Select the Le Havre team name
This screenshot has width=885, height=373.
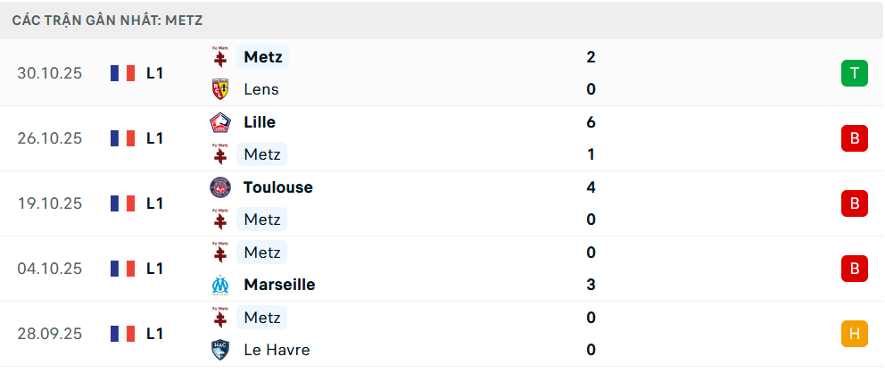point(277,350)
